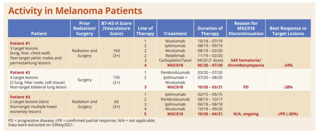This screenshot has height=133, width=318.
Task: Select the '-24%' best response value
Action: pos(288,65)
